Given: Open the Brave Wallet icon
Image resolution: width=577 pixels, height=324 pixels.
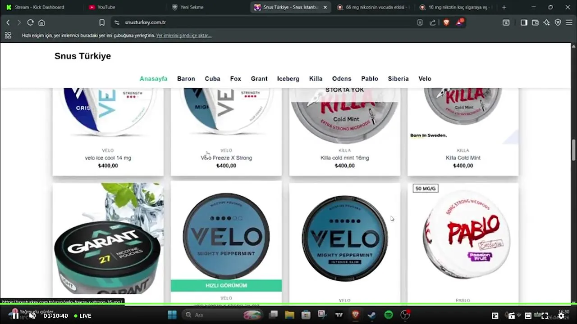Looking at the screenshot, I should point(536,22).
